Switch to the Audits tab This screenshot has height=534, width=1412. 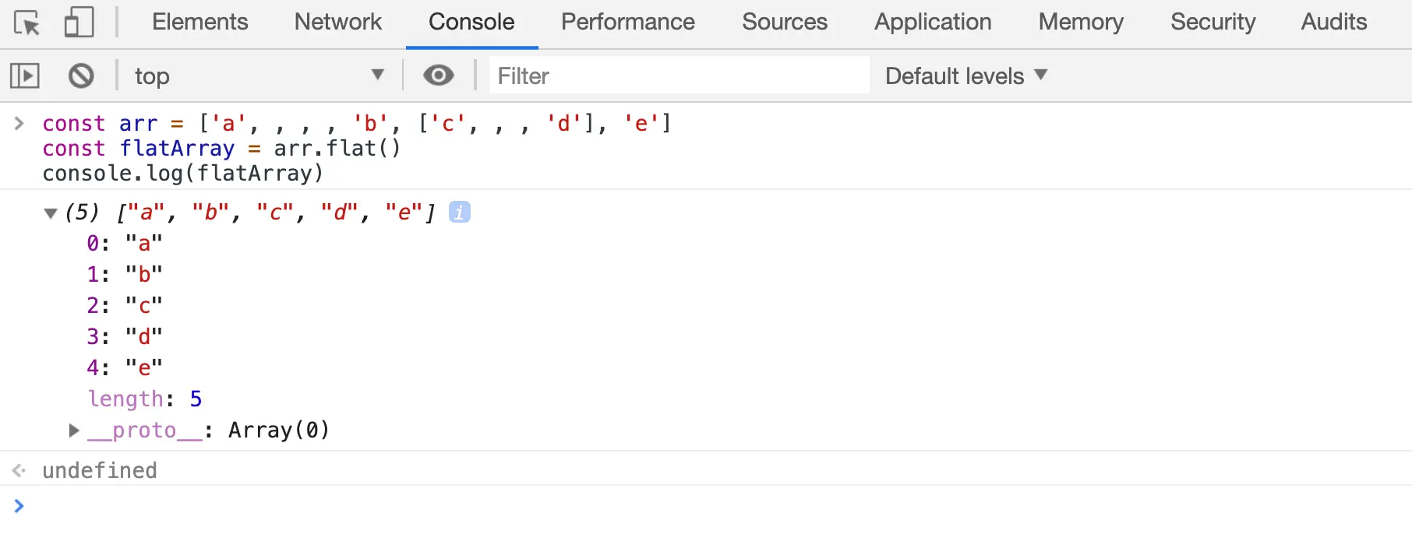point(1334,22)
